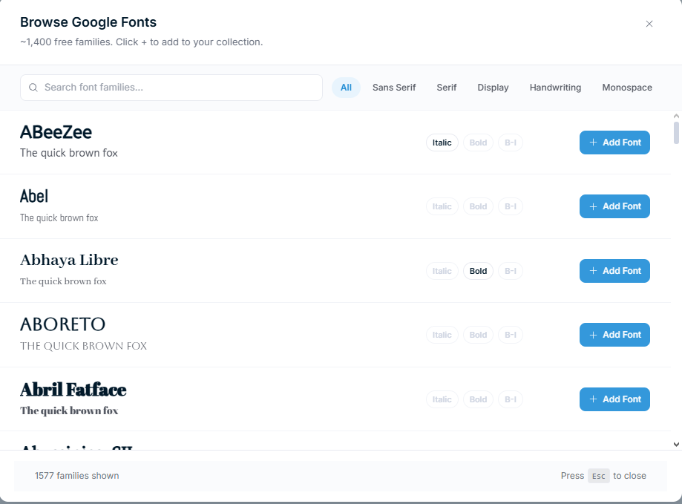The image size is (682, 504).
Task: Click the Abril Fatface font name
Action: [x=73, y=390]
